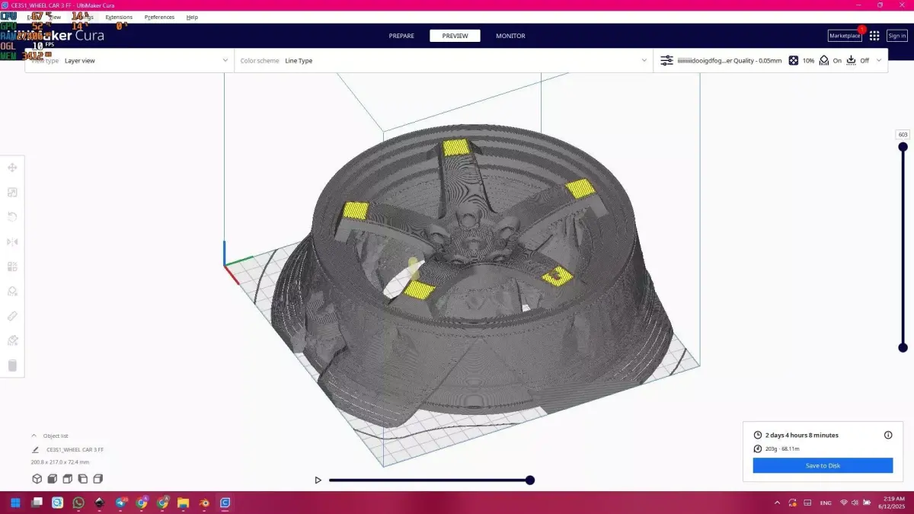Image resolution: width=914 pixels, height=514 pixels.
Task: Click the ruler-shaped tool icon in left toolbar
Action: (12, 316)
